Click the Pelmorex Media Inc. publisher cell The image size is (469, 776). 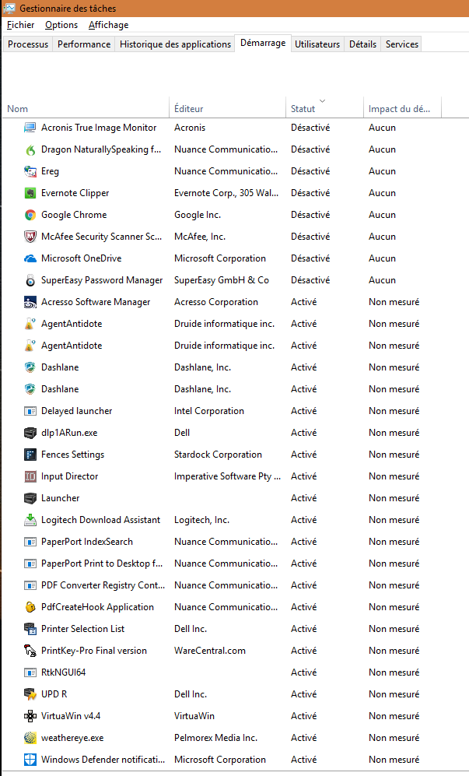(215, 737)
